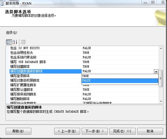The width and height of the screenshot is (167, 139).
Task: Click TRUE value of 包含说明性标头
Action: point(86,53)
